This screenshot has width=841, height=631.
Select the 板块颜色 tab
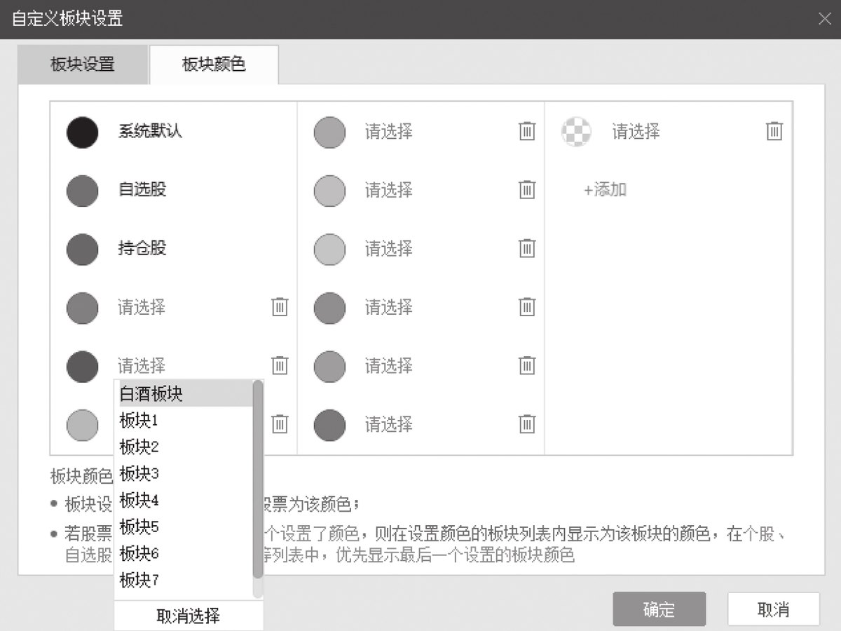(x=214, y=65)
